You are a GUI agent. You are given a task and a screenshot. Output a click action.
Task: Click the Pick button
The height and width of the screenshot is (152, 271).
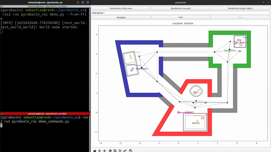click(181, 17)
